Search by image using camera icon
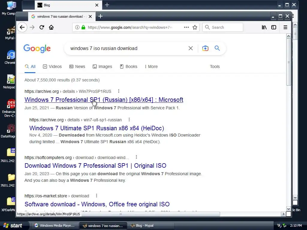This screenshot has height=230, width=307. click(x=205, y=48)
